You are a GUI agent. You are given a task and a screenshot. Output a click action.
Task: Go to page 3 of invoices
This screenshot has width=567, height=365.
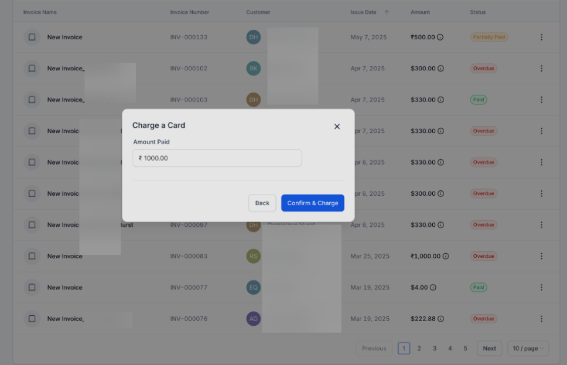(x=435, y=348)
